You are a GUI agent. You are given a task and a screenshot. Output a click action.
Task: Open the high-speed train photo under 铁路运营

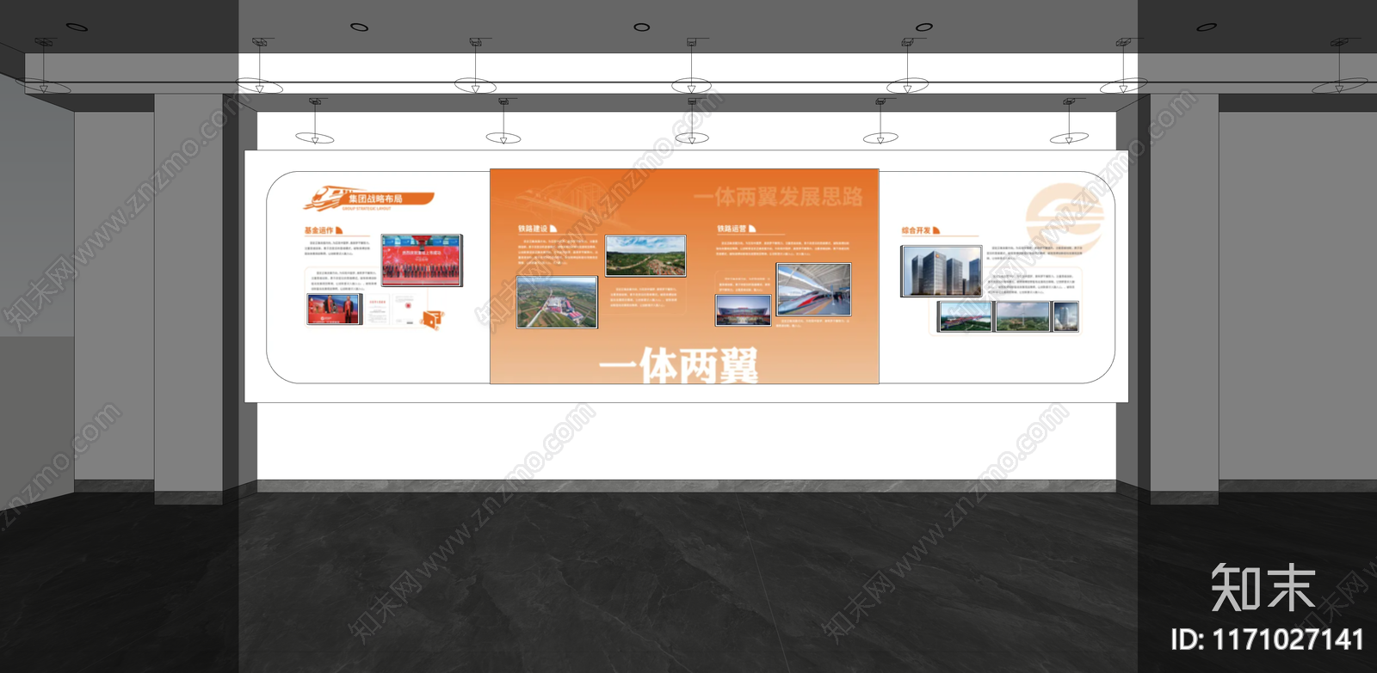[x=813, y=290]
